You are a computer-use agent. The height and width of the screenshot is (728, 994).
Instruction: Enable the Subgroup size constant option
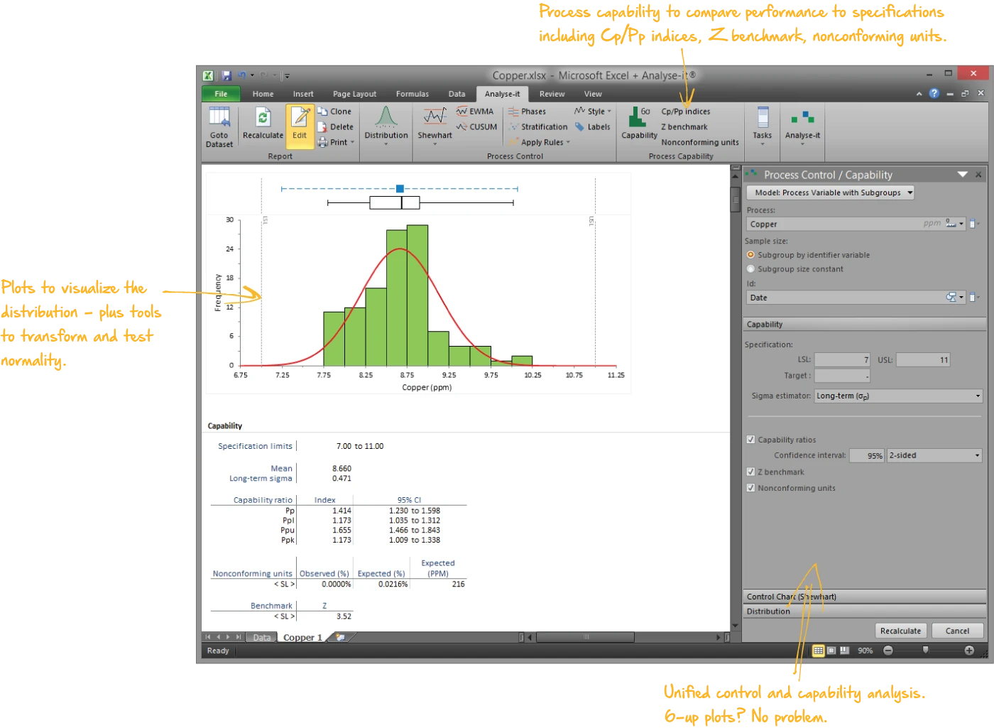point(751,268)
